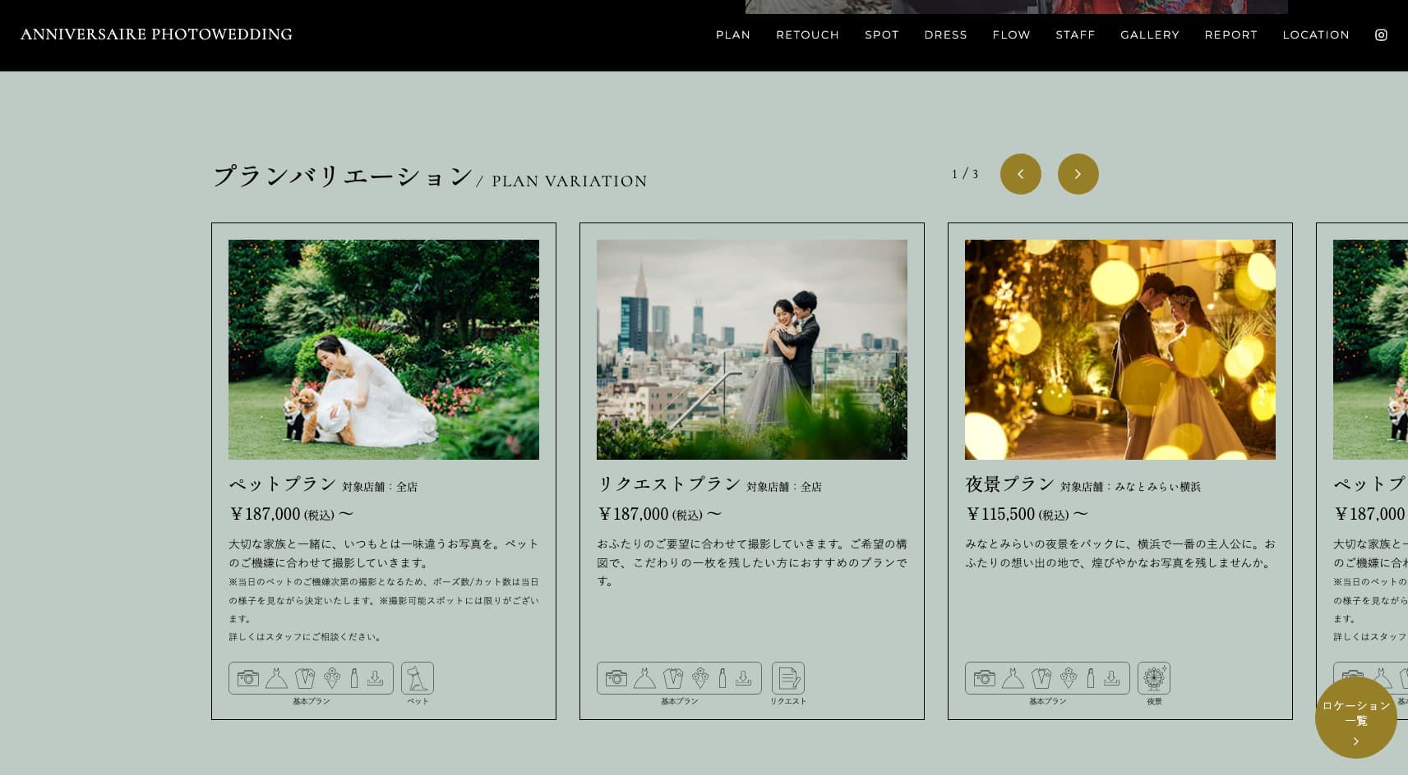Image resolution: width=1408 pixels, height=775 pixels.
Task: Go to the RETOUCH navigation item
Action: 808,35
